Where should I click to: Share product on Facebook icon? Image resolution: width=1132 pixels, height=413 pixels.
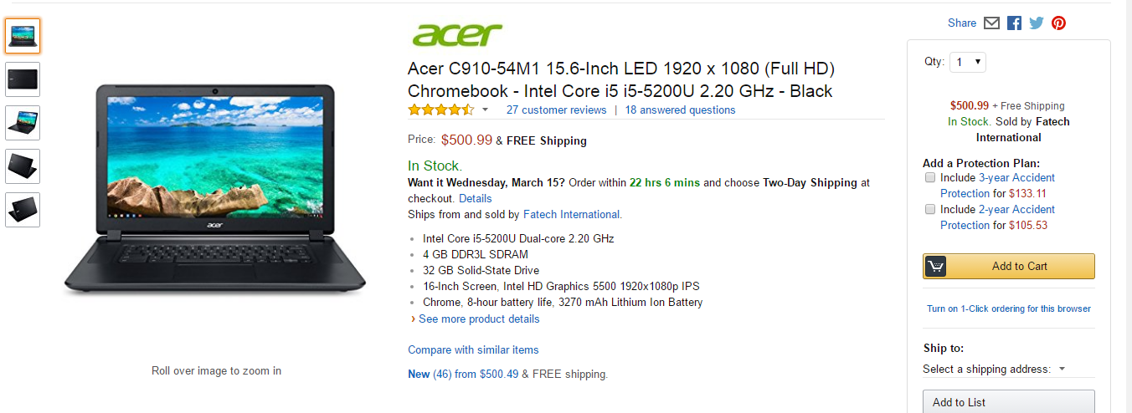click(1014, 23)
